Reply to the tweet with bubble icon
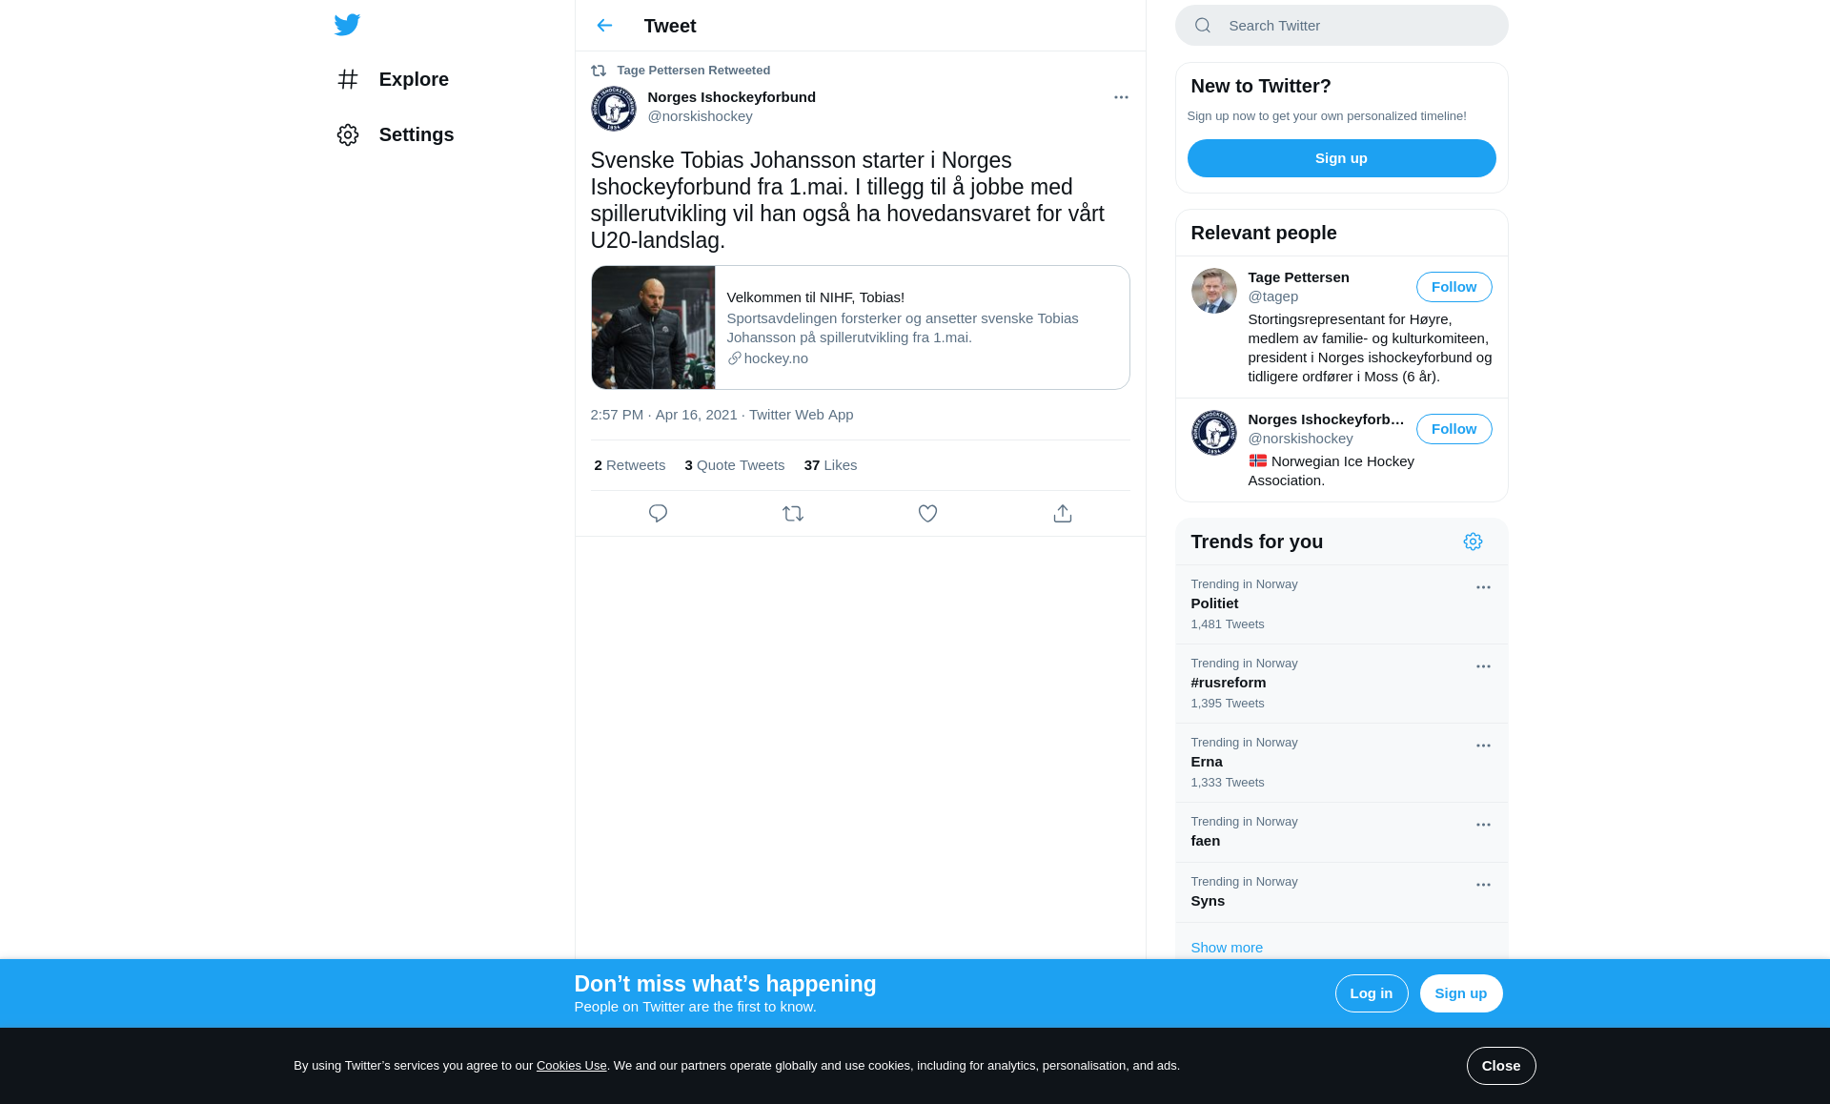Screen dimensions: 1830x1104 [658, 514]
